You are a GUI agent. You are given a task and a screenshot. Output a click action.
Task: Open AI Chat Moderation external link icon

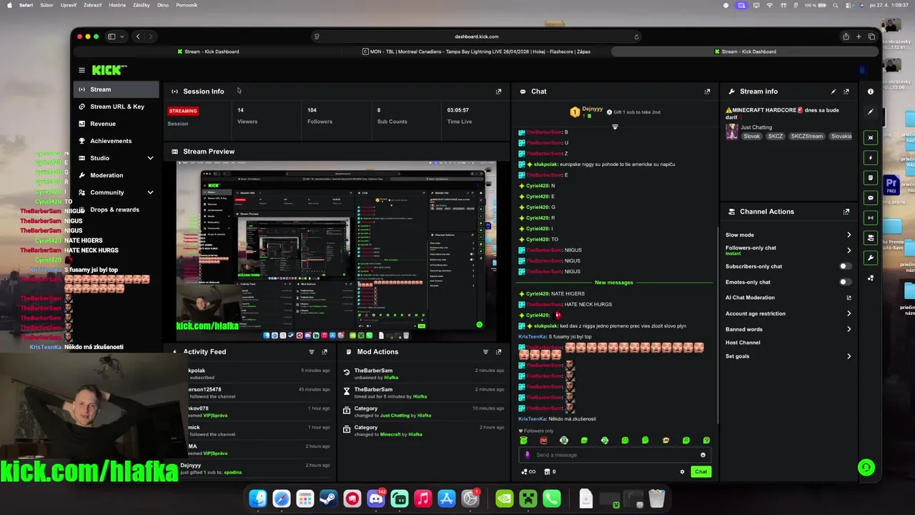click(x=849, y=298)
